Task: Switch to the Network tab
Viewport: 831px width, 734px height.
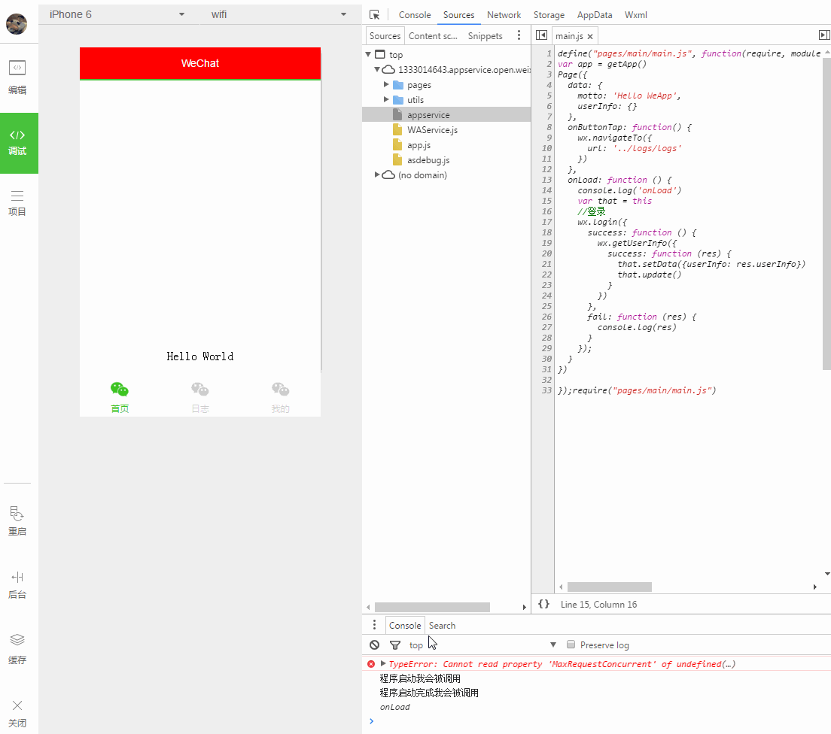Action: coord(504,15)
